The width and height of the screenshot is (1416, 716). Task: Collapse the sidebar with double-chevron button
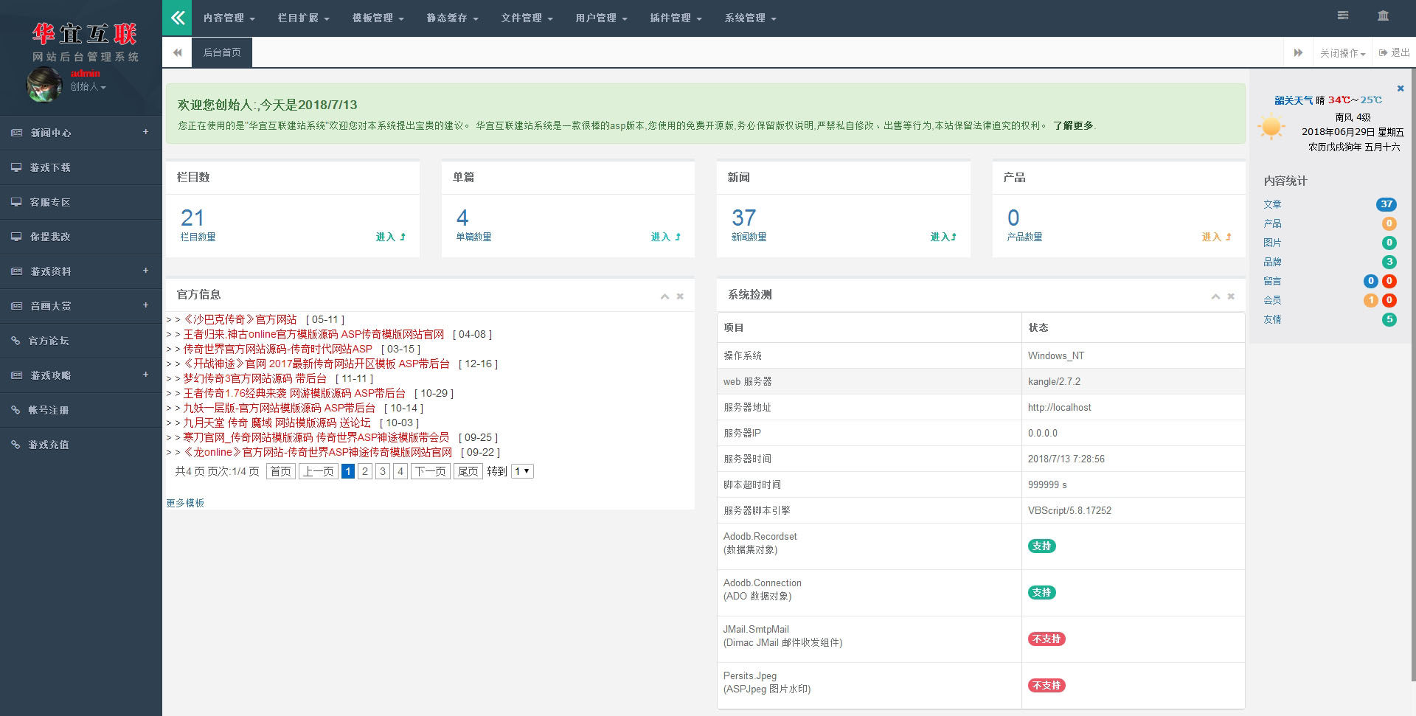click(177, 18)
